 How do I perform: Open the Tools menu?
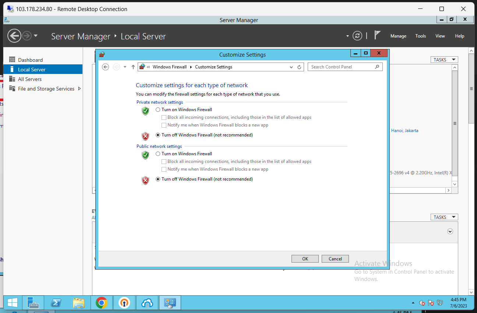pyautogui.click(x=420, y=36)
